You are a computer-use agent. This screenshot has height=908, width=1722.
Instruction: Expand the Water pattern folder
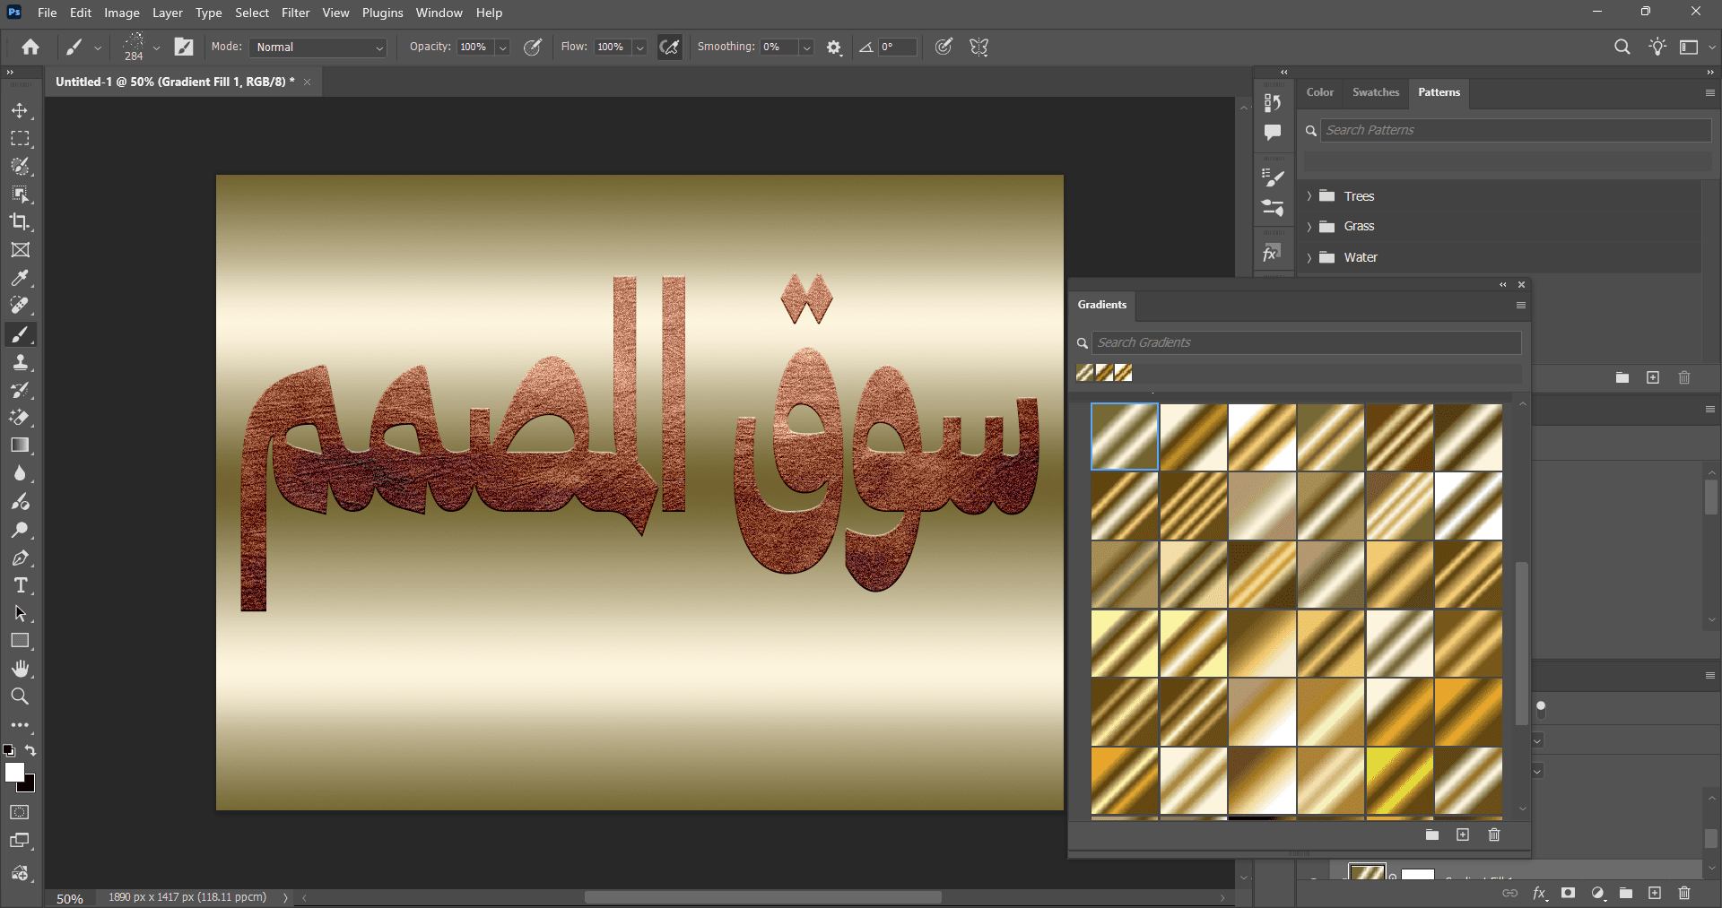pyautogui.click(x=1309, y=257)
